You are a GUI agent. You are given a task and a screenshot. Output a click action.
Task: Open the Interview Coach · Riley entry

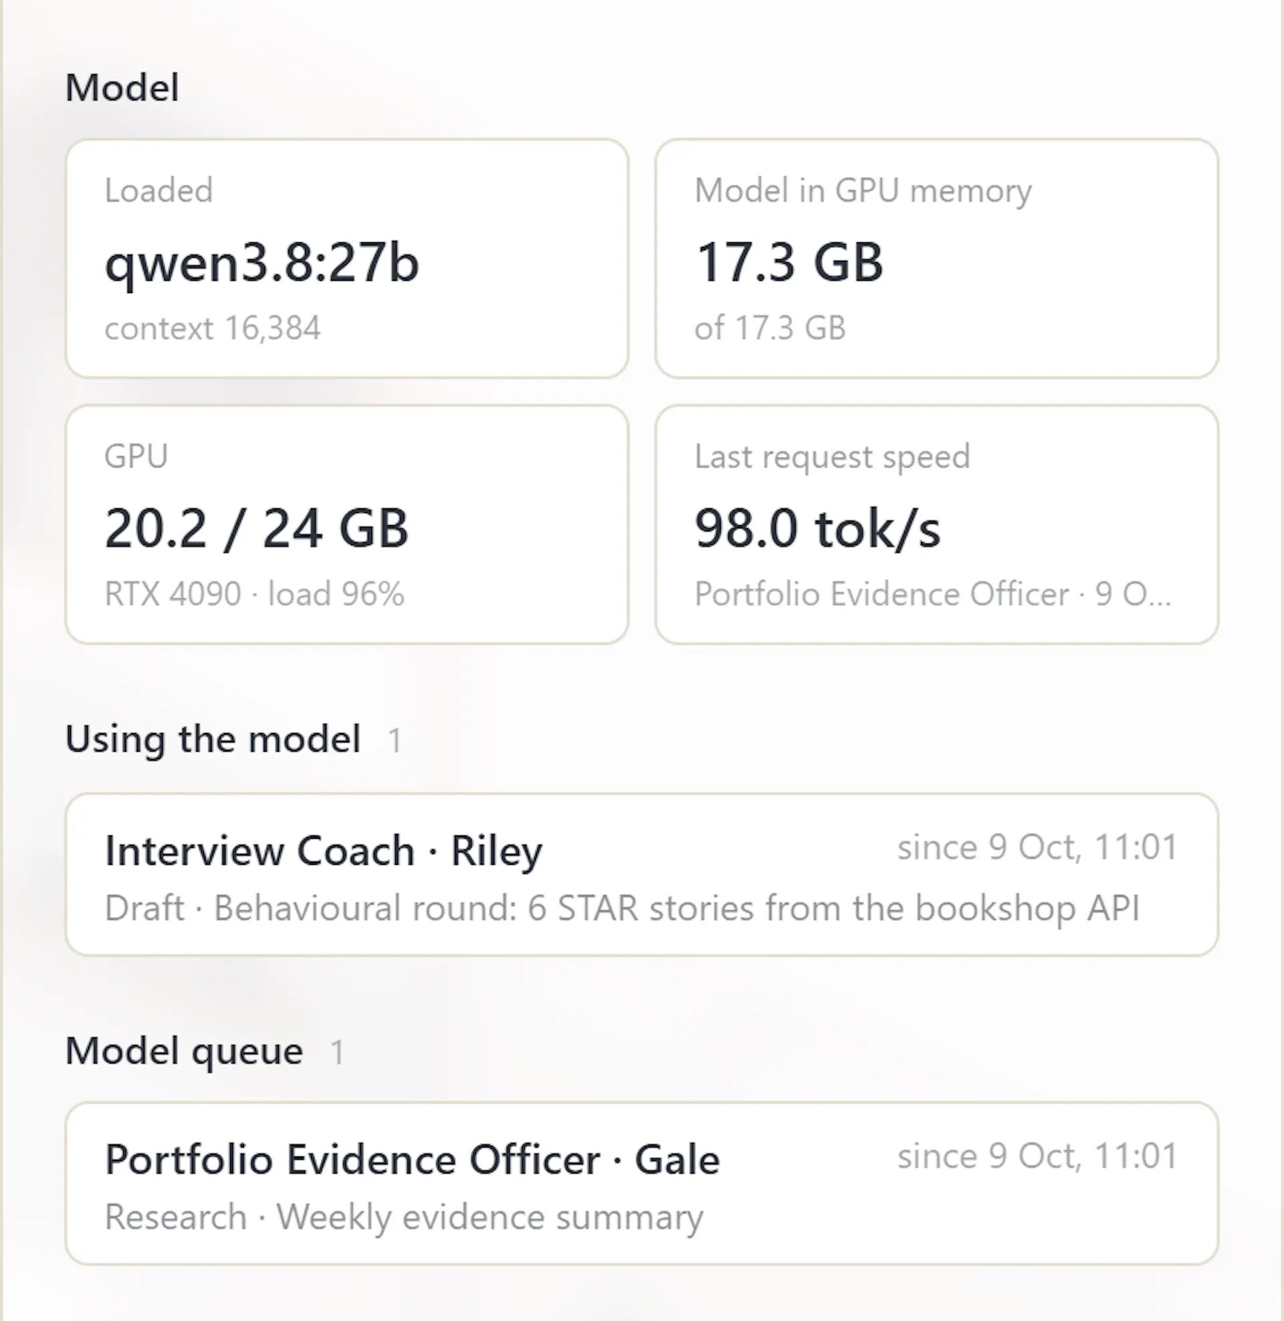[x=642, y=875]
